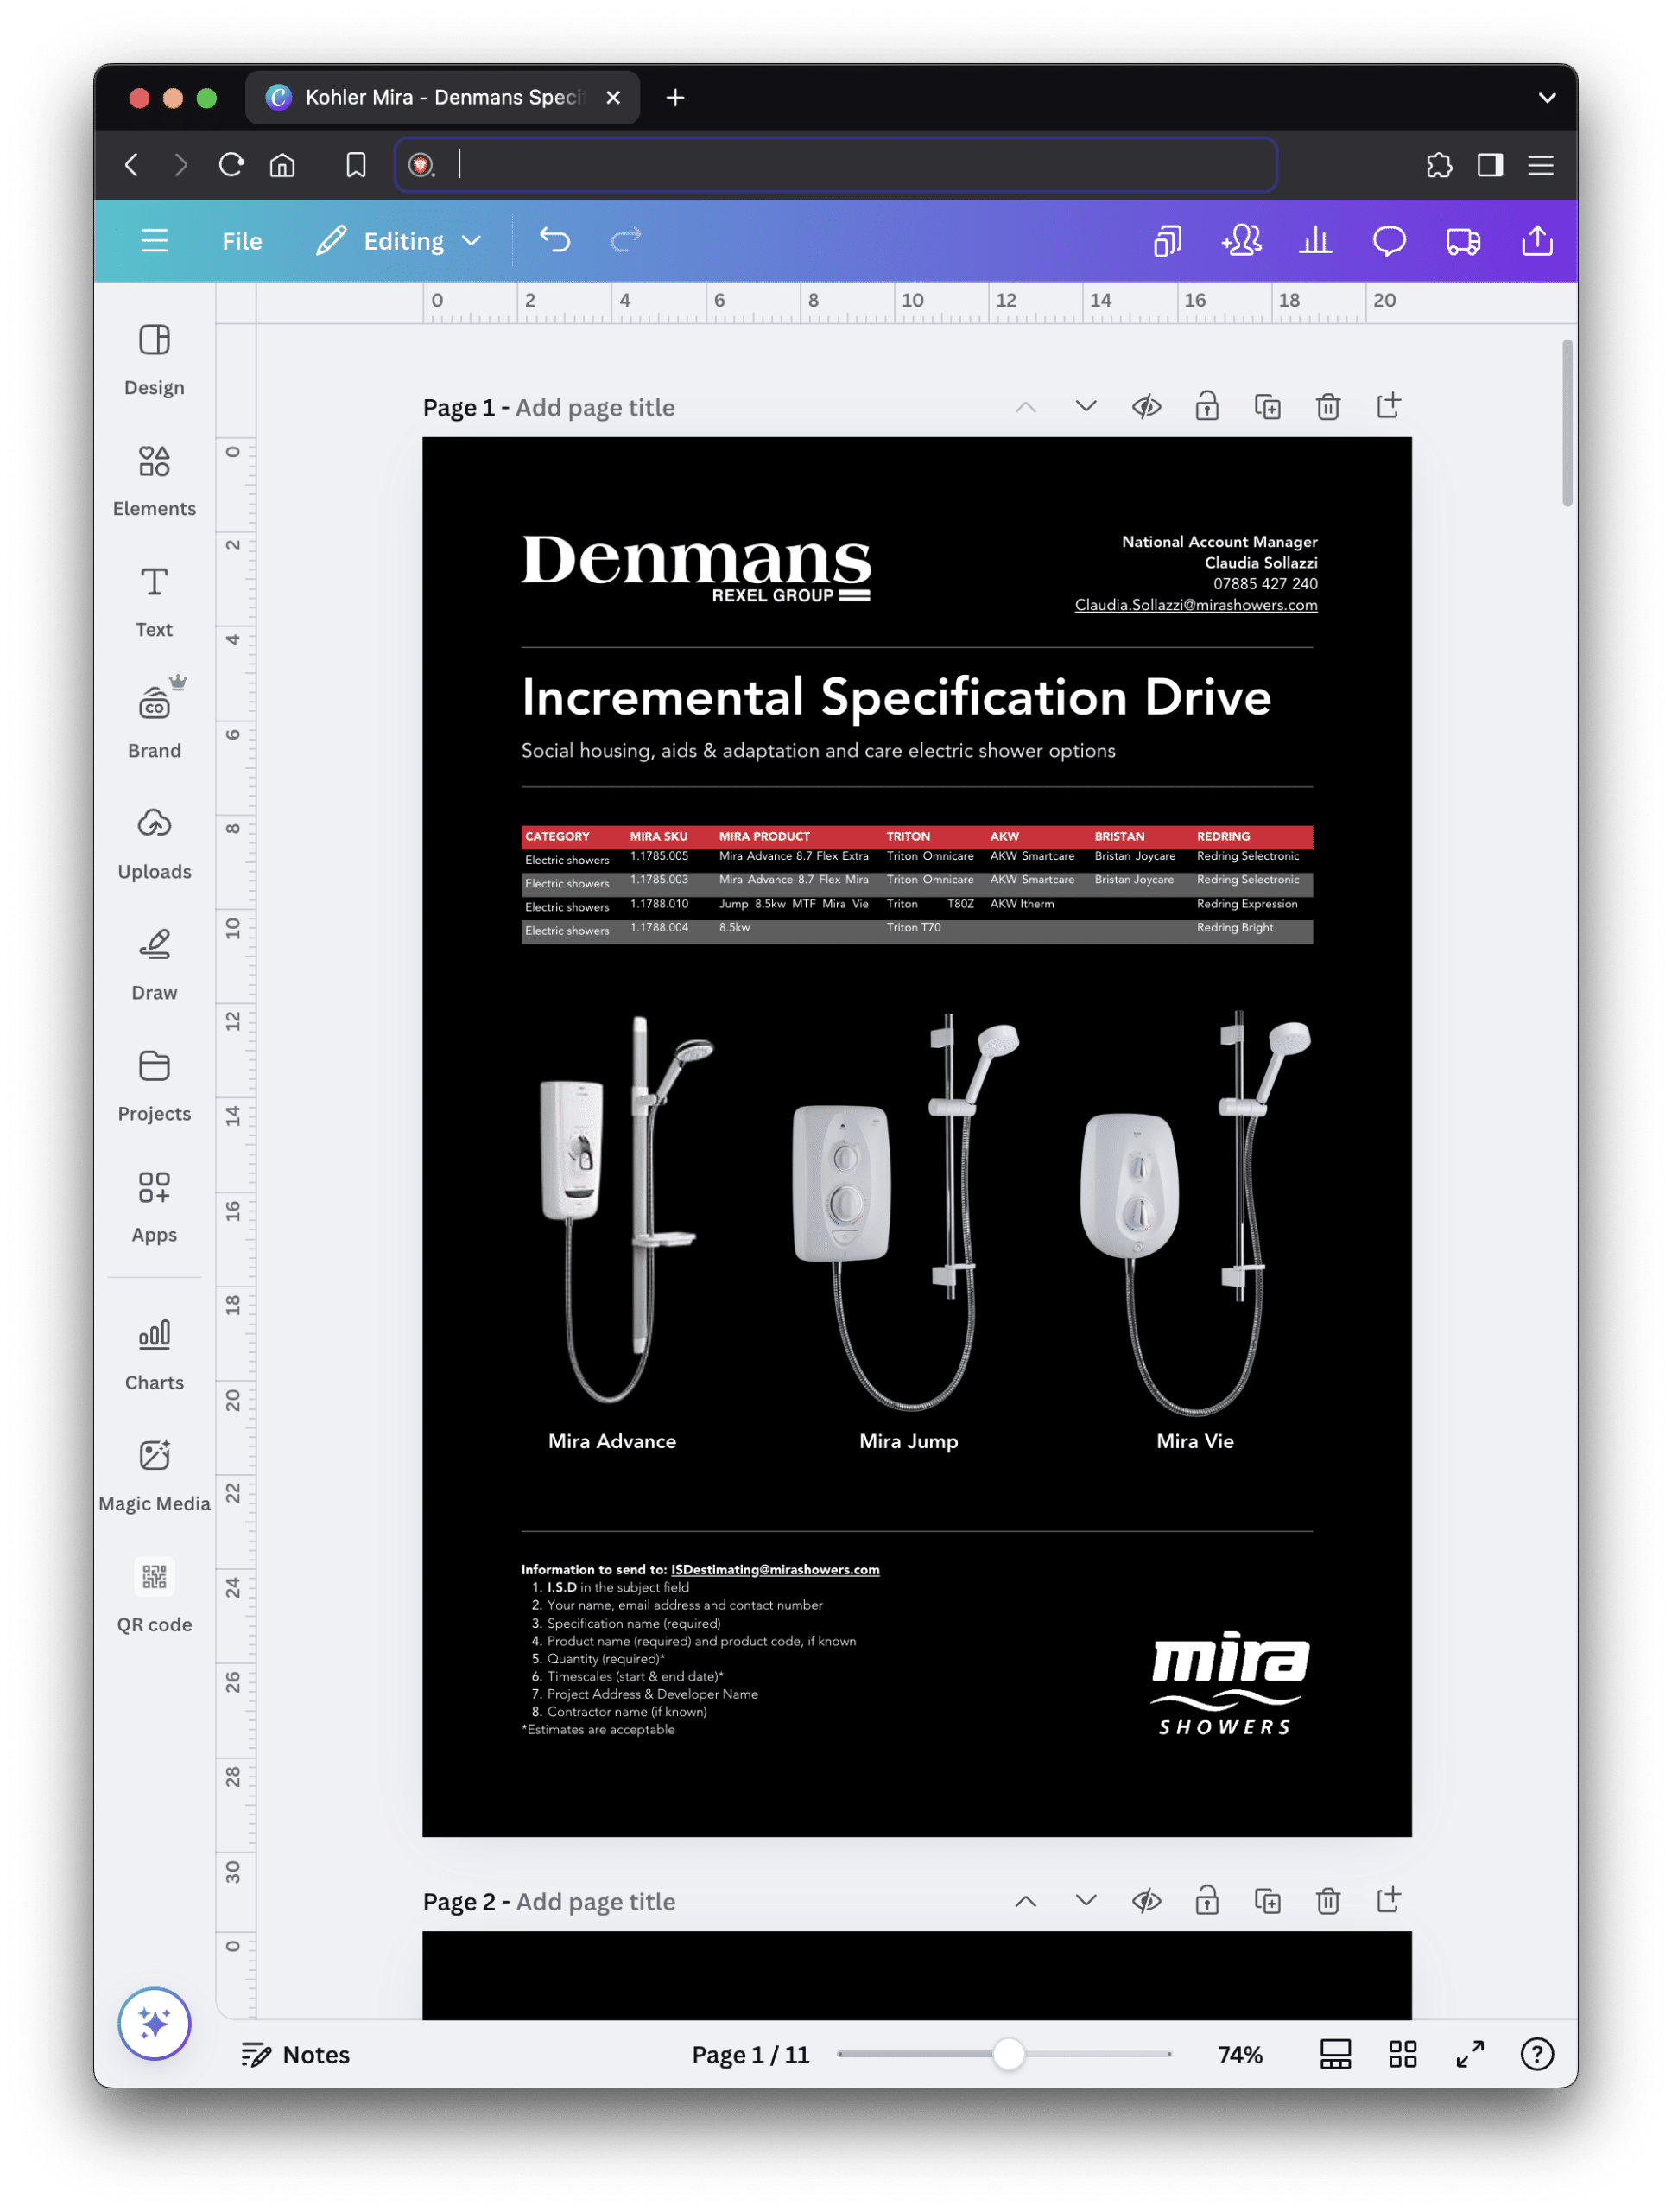Open browser tab list chevron
The image size is (1672, 2212).
1546,98
